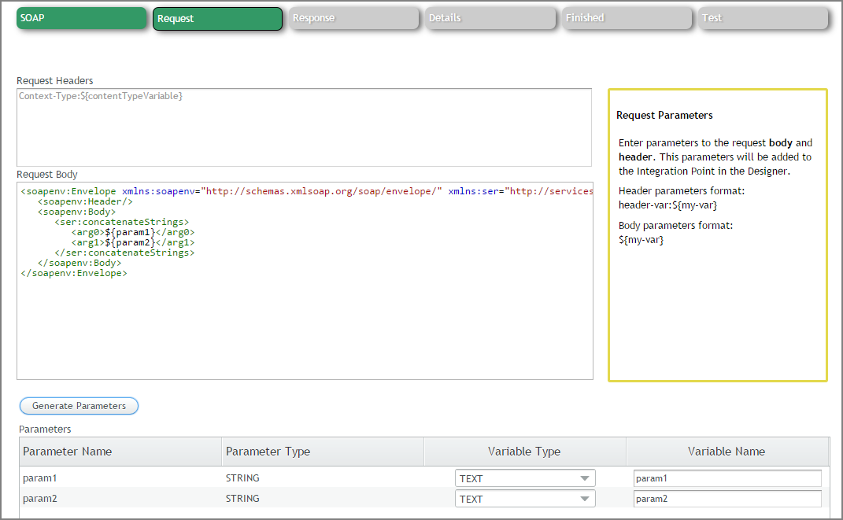
Task: Click the Variable Type column header
Action: point(525,452)
